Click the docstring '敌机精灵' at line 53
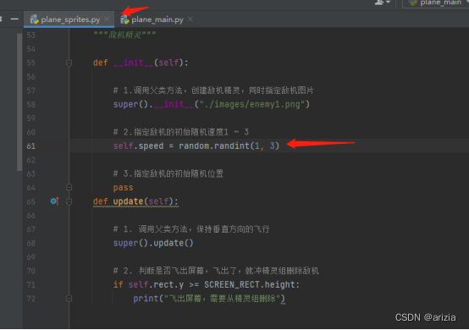 [124, 35]
